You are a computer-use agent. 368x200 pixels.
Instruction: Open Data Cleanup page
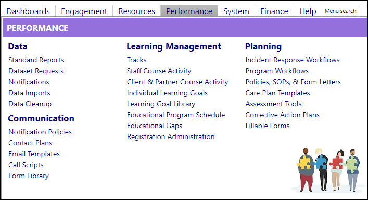[x=30, y=104]
